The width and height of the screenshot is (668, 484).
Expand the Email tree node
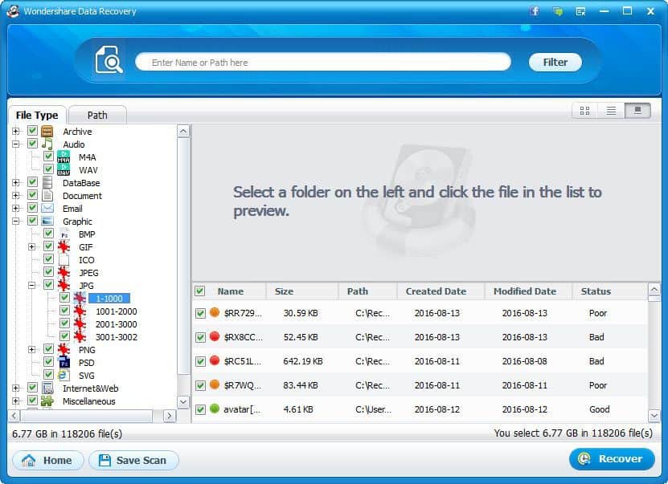[x=16, y=209]
